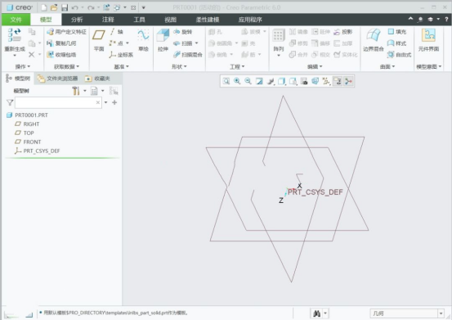Click 复制几何 button
Screen dimensions: 452x320
61,43
